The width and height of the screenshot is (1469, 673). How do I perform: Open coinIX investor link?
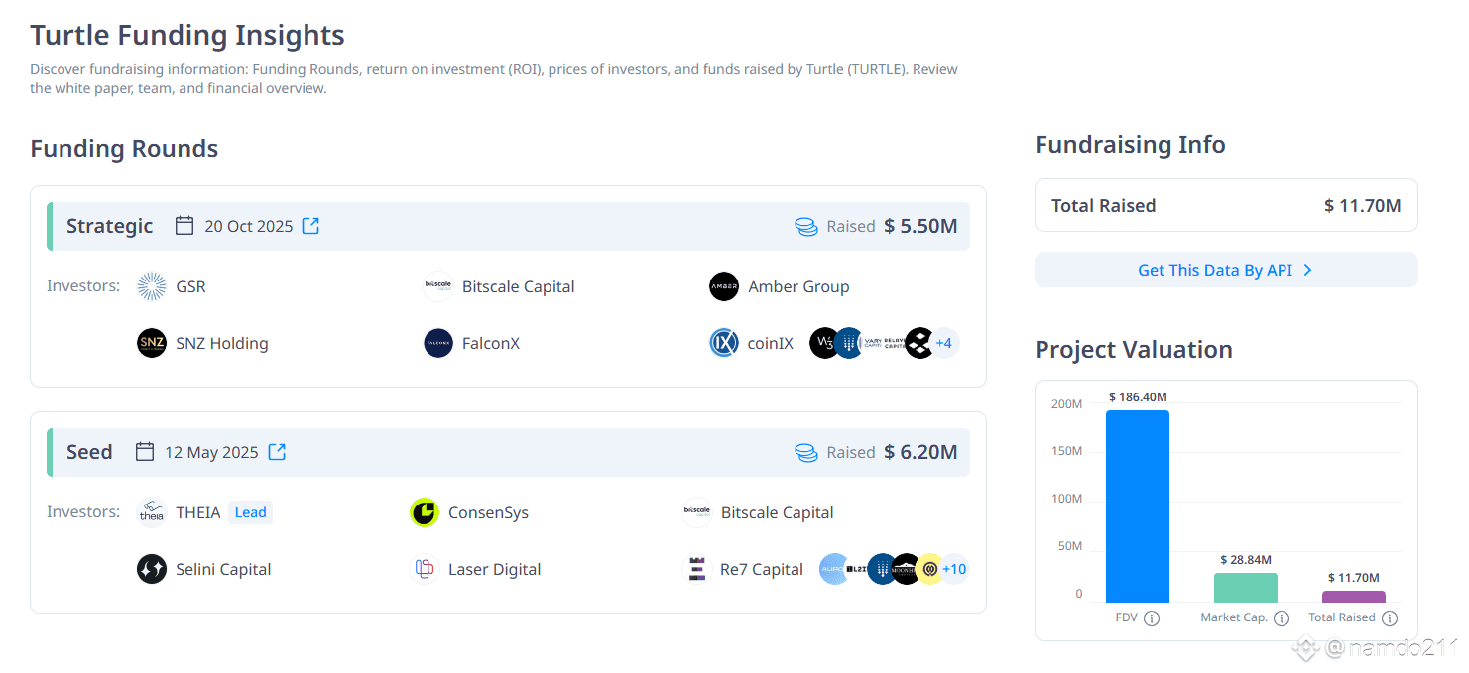(771, 343)
